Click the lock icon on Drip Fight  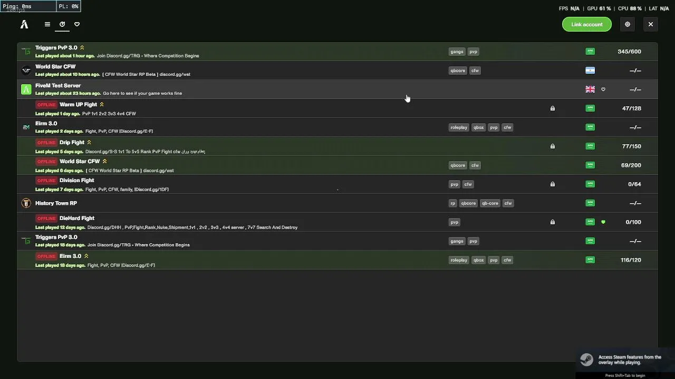(553, 146)
